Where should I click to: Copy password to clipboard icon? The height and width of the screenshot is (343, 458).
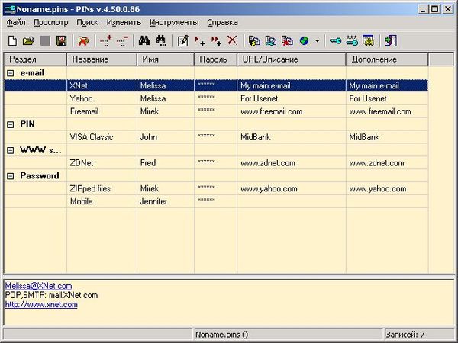click(x=271, y=41)
